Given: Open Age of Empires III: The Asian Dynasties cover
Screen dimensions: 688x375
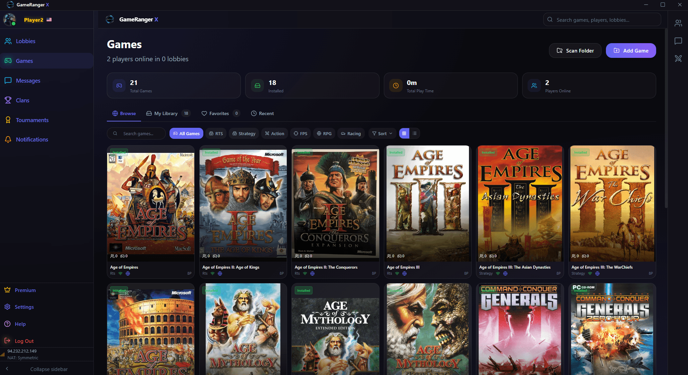Looking at the screenshot, I should point(520,203).
